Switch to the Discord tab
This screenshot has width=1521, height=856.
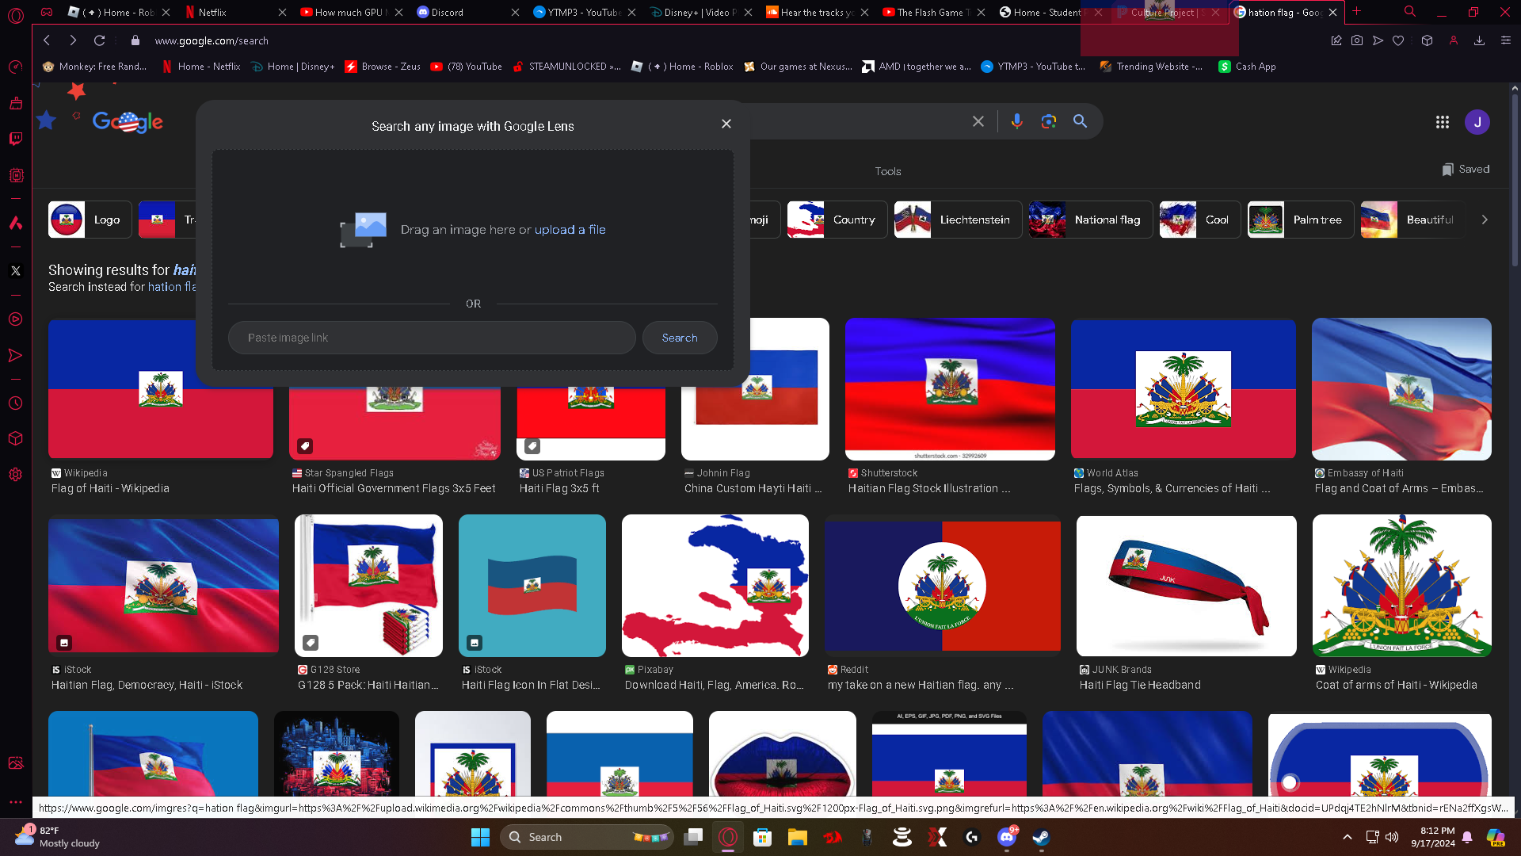(x=448, y=12)
